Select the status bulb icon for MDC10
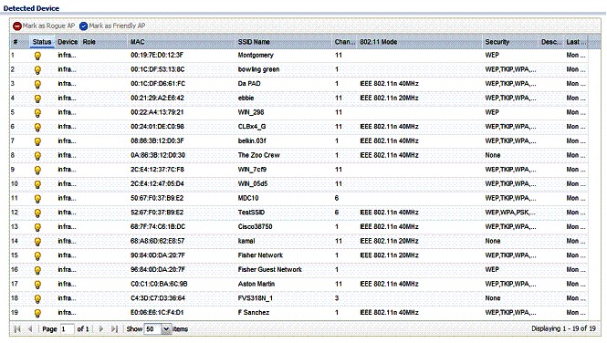Image resolution: width=607 pixels, height=343 pixels. coord(37,199)
